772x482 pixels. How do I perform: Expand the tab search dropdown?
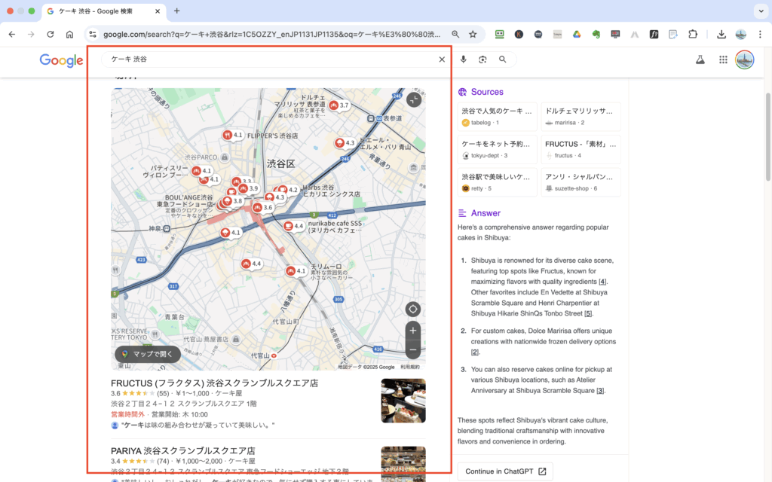tap(761, 11)
